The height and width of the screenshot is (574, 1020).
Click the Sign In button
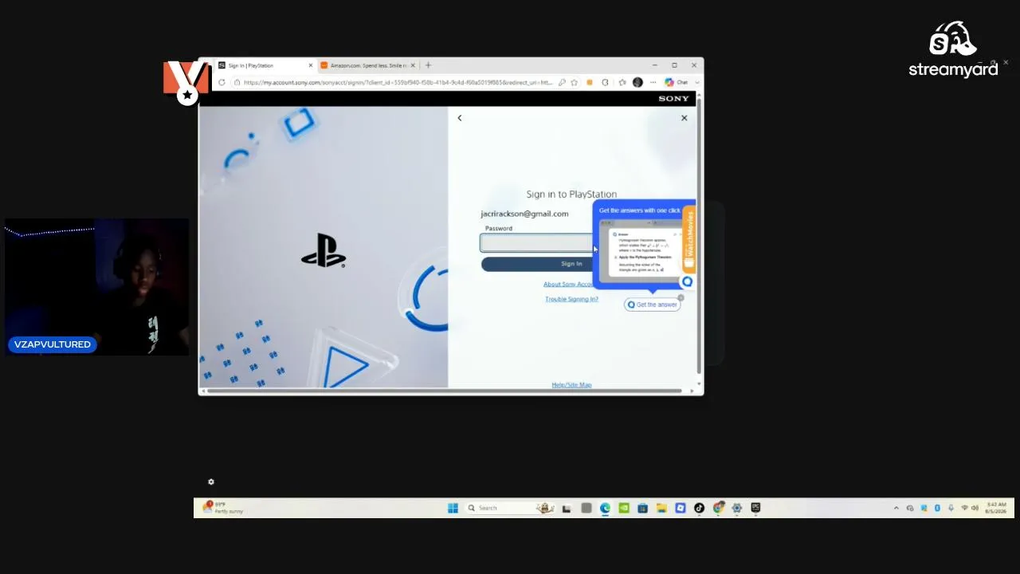click(538, 264)
